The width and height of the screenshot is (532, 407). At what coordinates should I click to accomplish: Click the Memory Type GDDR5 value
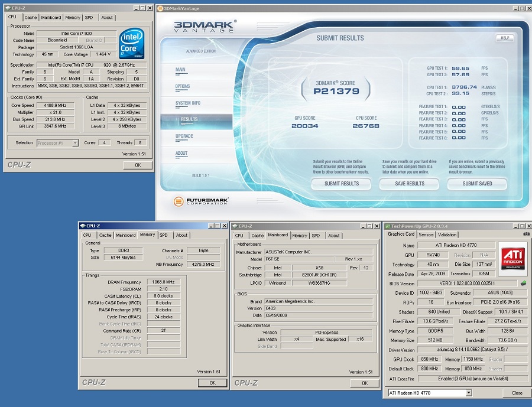[x=435, y=331]
